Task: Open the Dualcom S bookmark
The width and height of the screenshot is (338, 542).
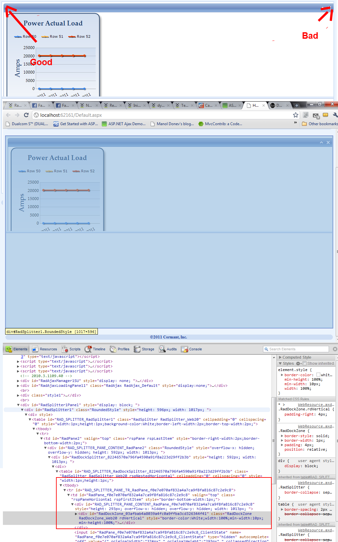Action: point(27,124)
